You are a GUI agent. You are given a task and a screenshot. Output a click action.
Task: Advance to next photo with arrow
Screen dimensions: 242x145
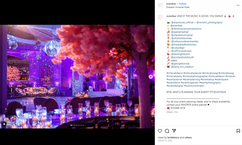coord(151,76)
